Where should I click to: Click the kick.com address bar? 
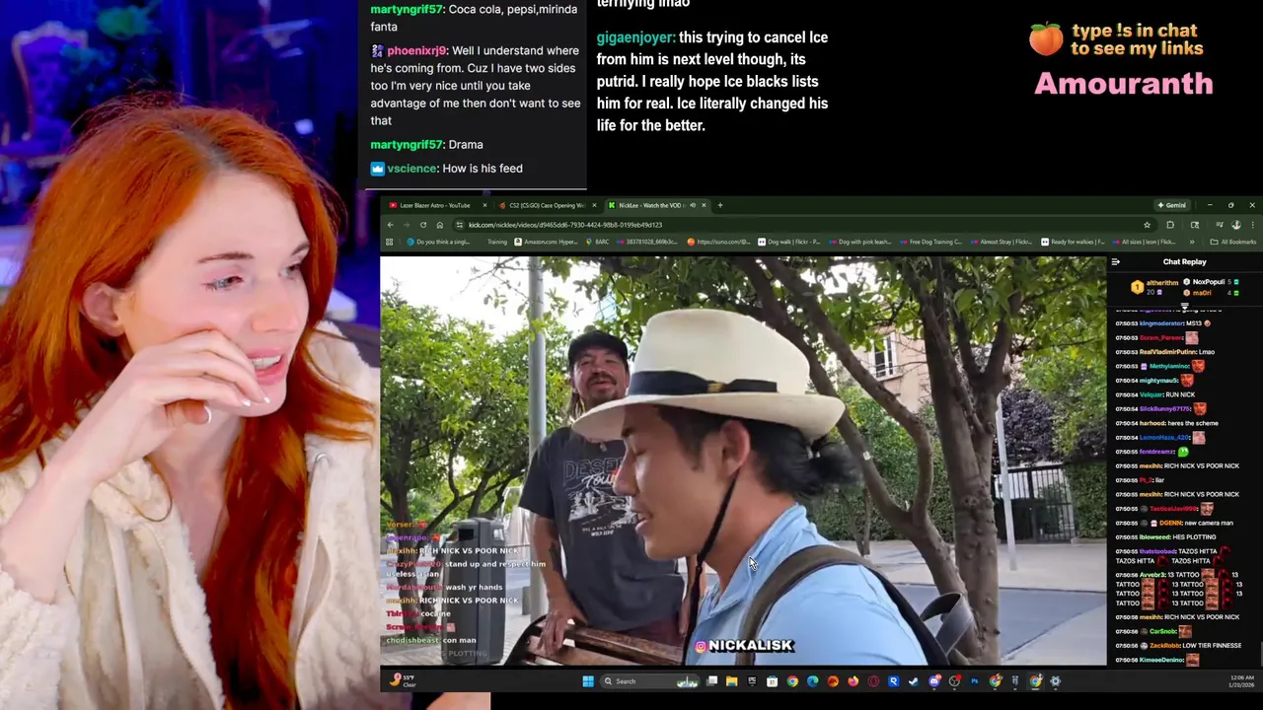tap(804, 225)
